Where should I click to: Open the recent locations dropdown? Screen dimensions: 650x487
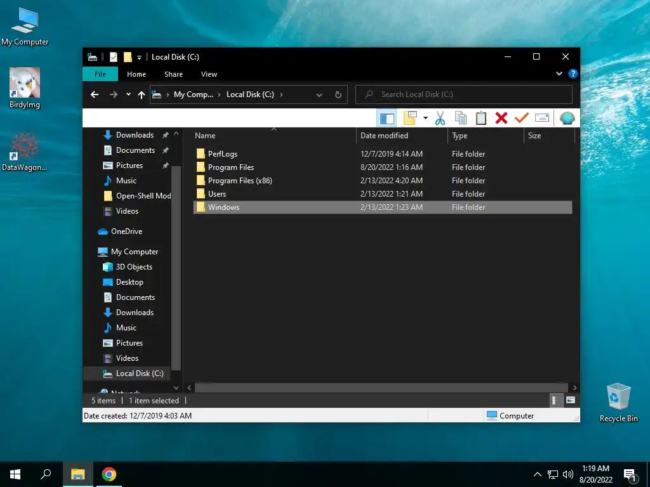tap(128, 94)
